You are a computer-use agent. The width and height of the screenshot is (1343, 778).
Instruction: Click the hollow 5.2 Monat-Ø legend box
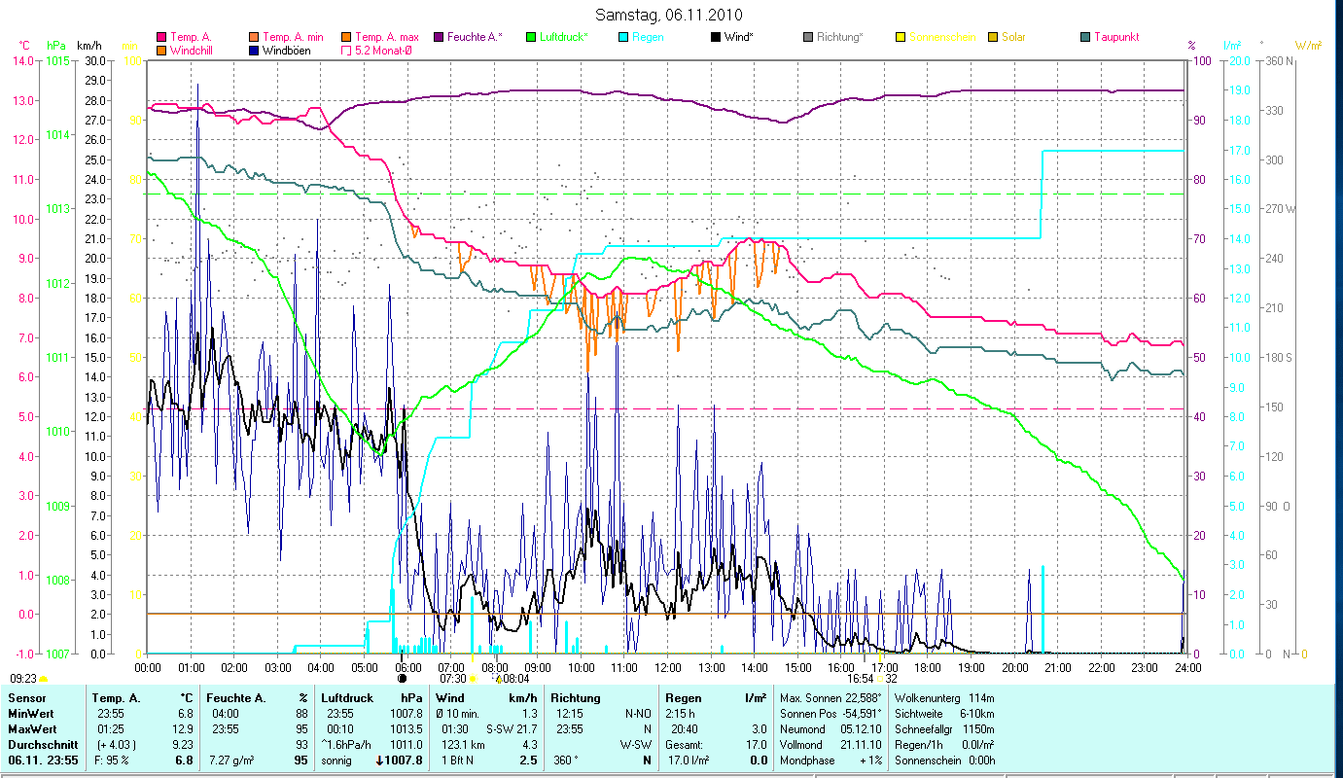345,50
